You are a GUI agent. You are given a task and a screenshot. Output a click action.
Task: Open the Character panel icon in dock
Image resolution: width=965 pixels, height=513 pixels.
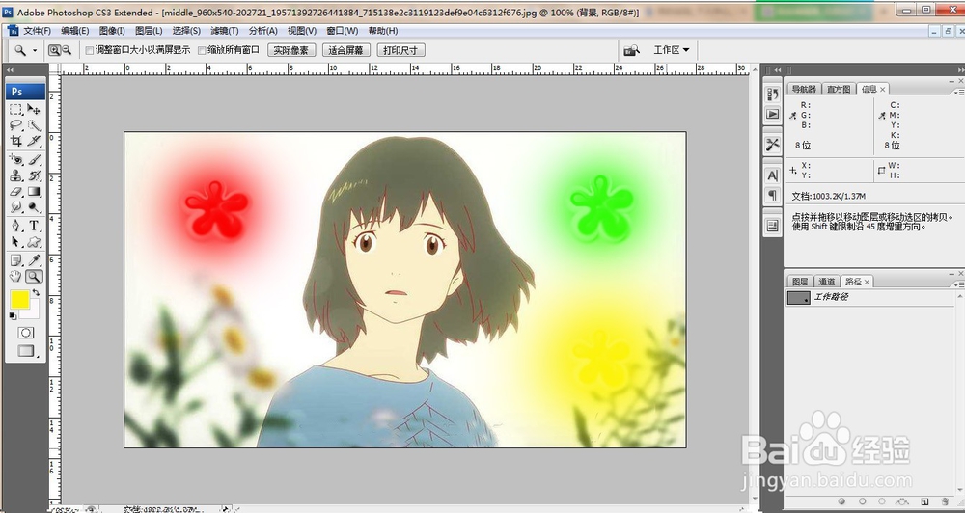point(772,175)
